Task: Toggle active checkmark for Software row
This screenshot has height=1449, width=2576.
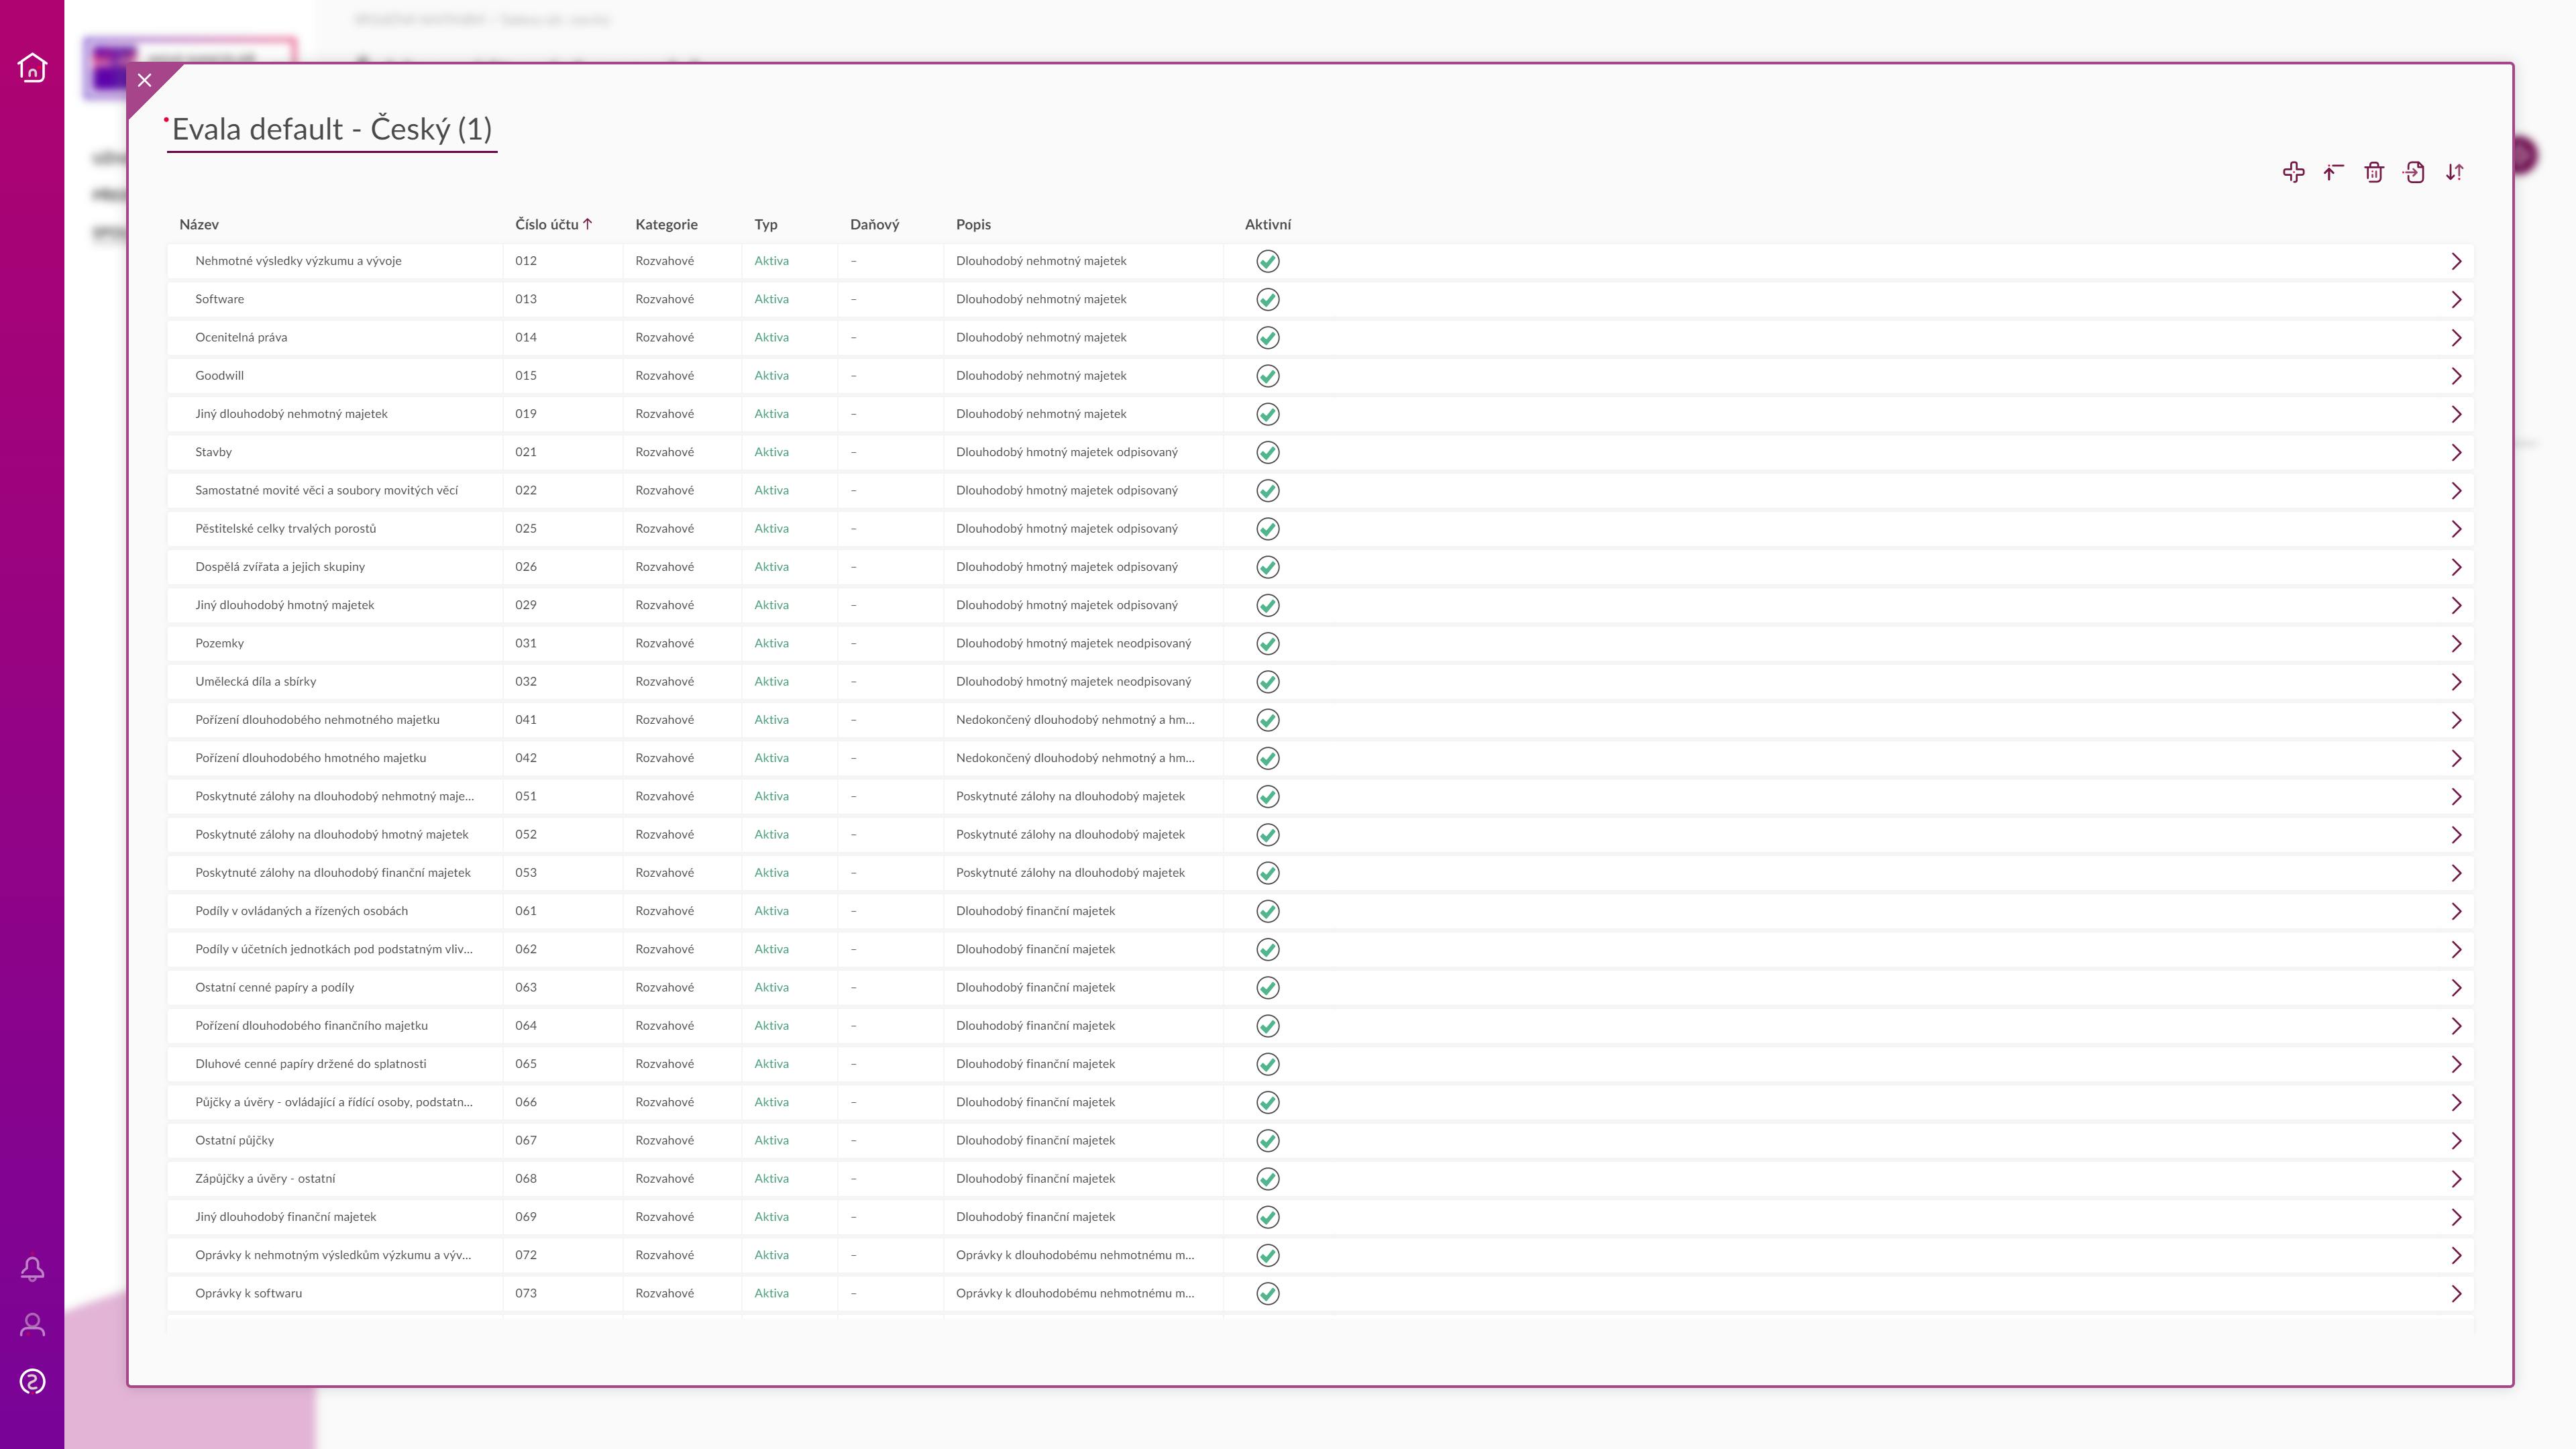Action: 1268,299
